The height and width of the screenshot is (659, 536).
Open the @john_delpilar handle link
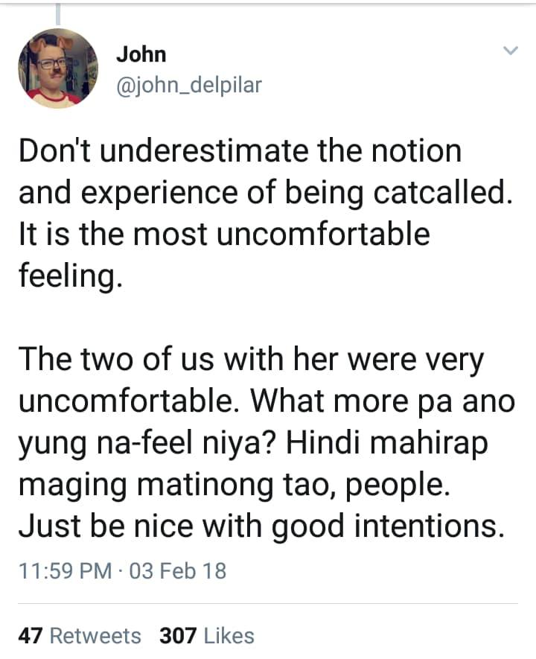pos(188,85)
